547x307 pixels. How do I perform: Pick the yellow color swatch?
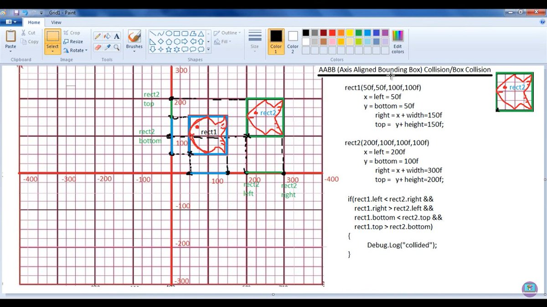(x=350, y=33)
